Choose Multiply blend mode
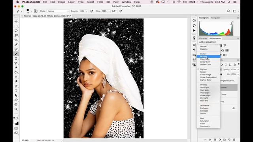The width and height of the screenshot is (253, 142). click(208, 56)
